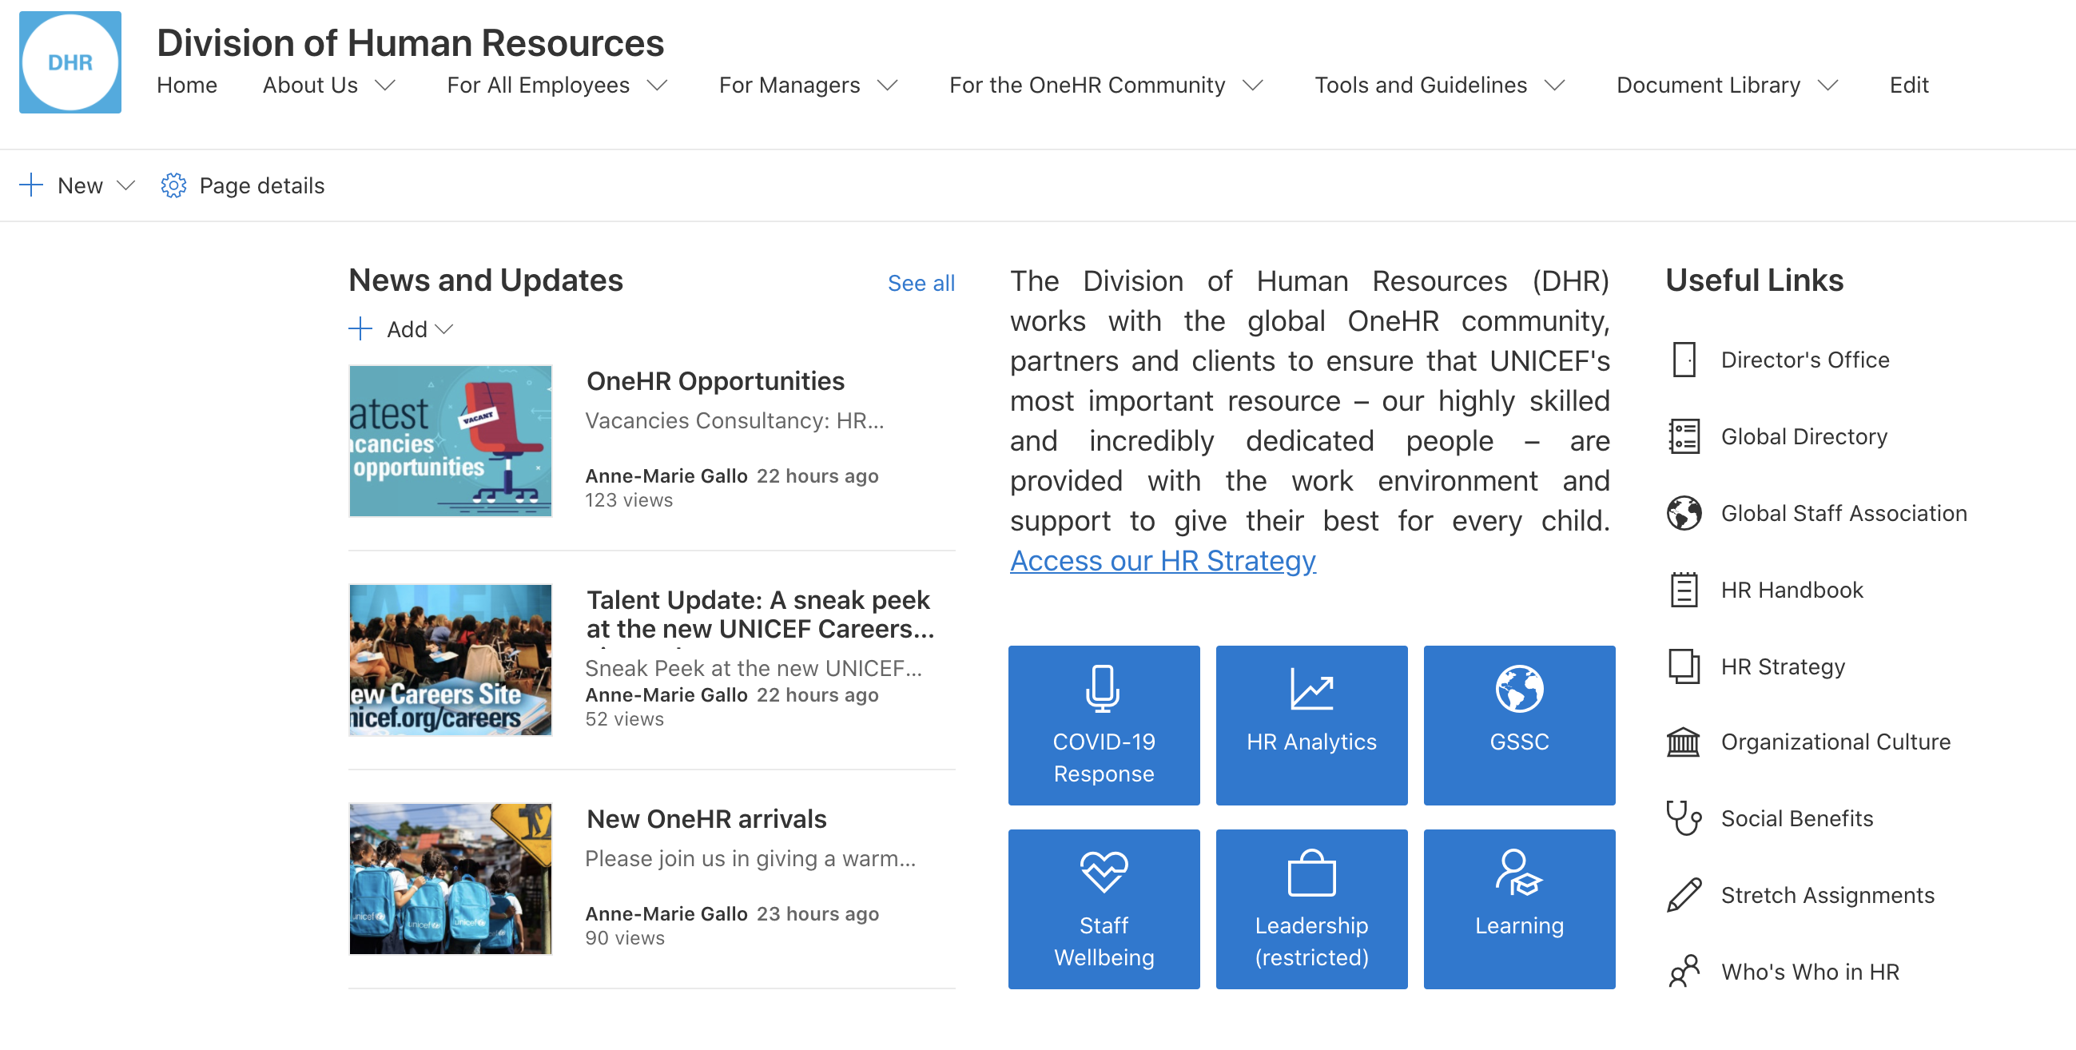Click the Access our HR Strategy link
Image resolution: width=2076 pixels, height=1050 pixels.
pyautogui.click(x=1162, y=560)
